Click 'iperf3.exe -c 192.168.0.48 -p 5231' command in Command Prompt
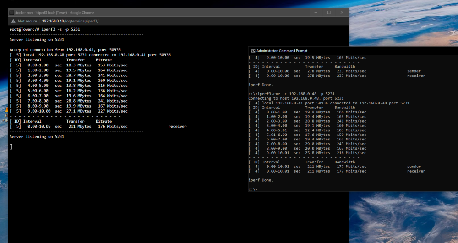This screenshot has width=458, height=243. [296, 94]
